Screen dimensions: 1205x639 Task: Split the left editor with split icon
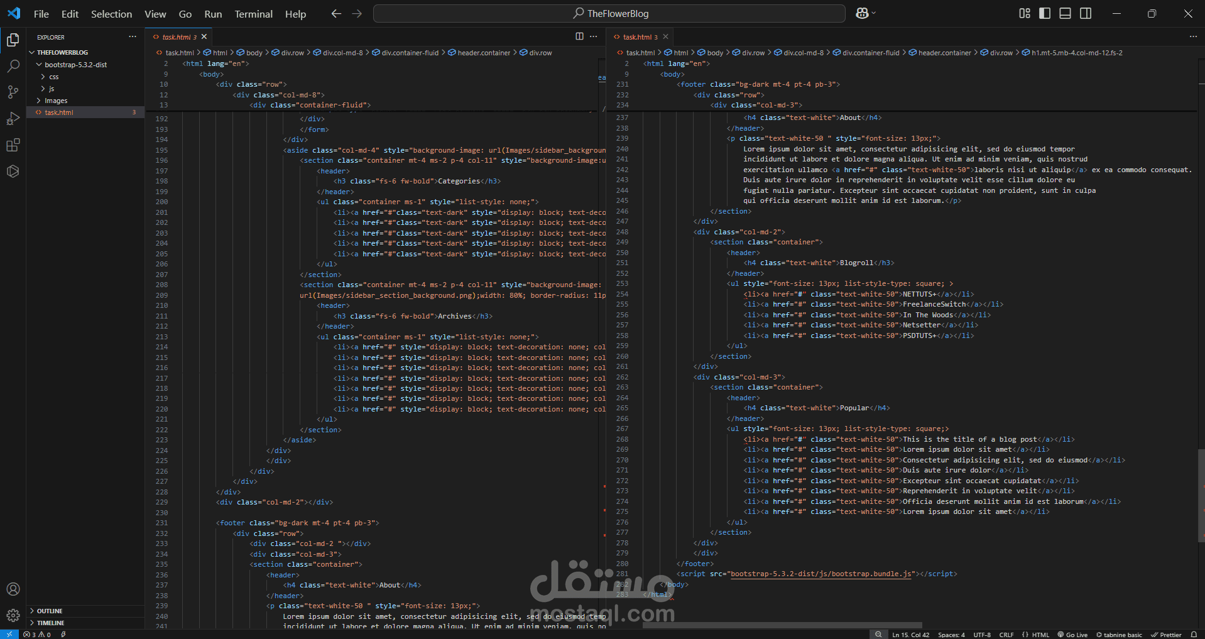click(x=579, y=36)
